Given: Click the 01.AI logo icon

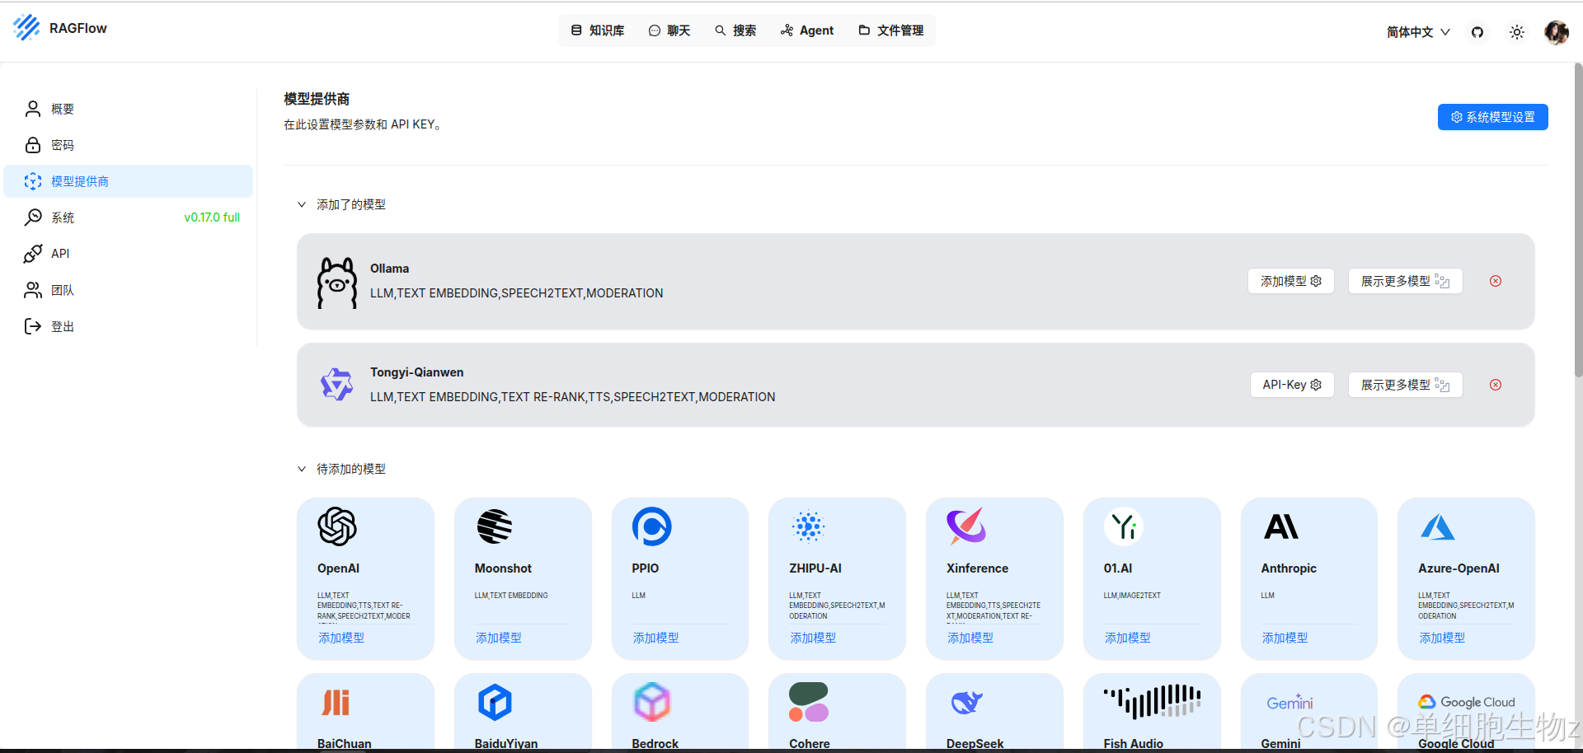Looking at the screenshot, I should click(x=1124, y=526).
